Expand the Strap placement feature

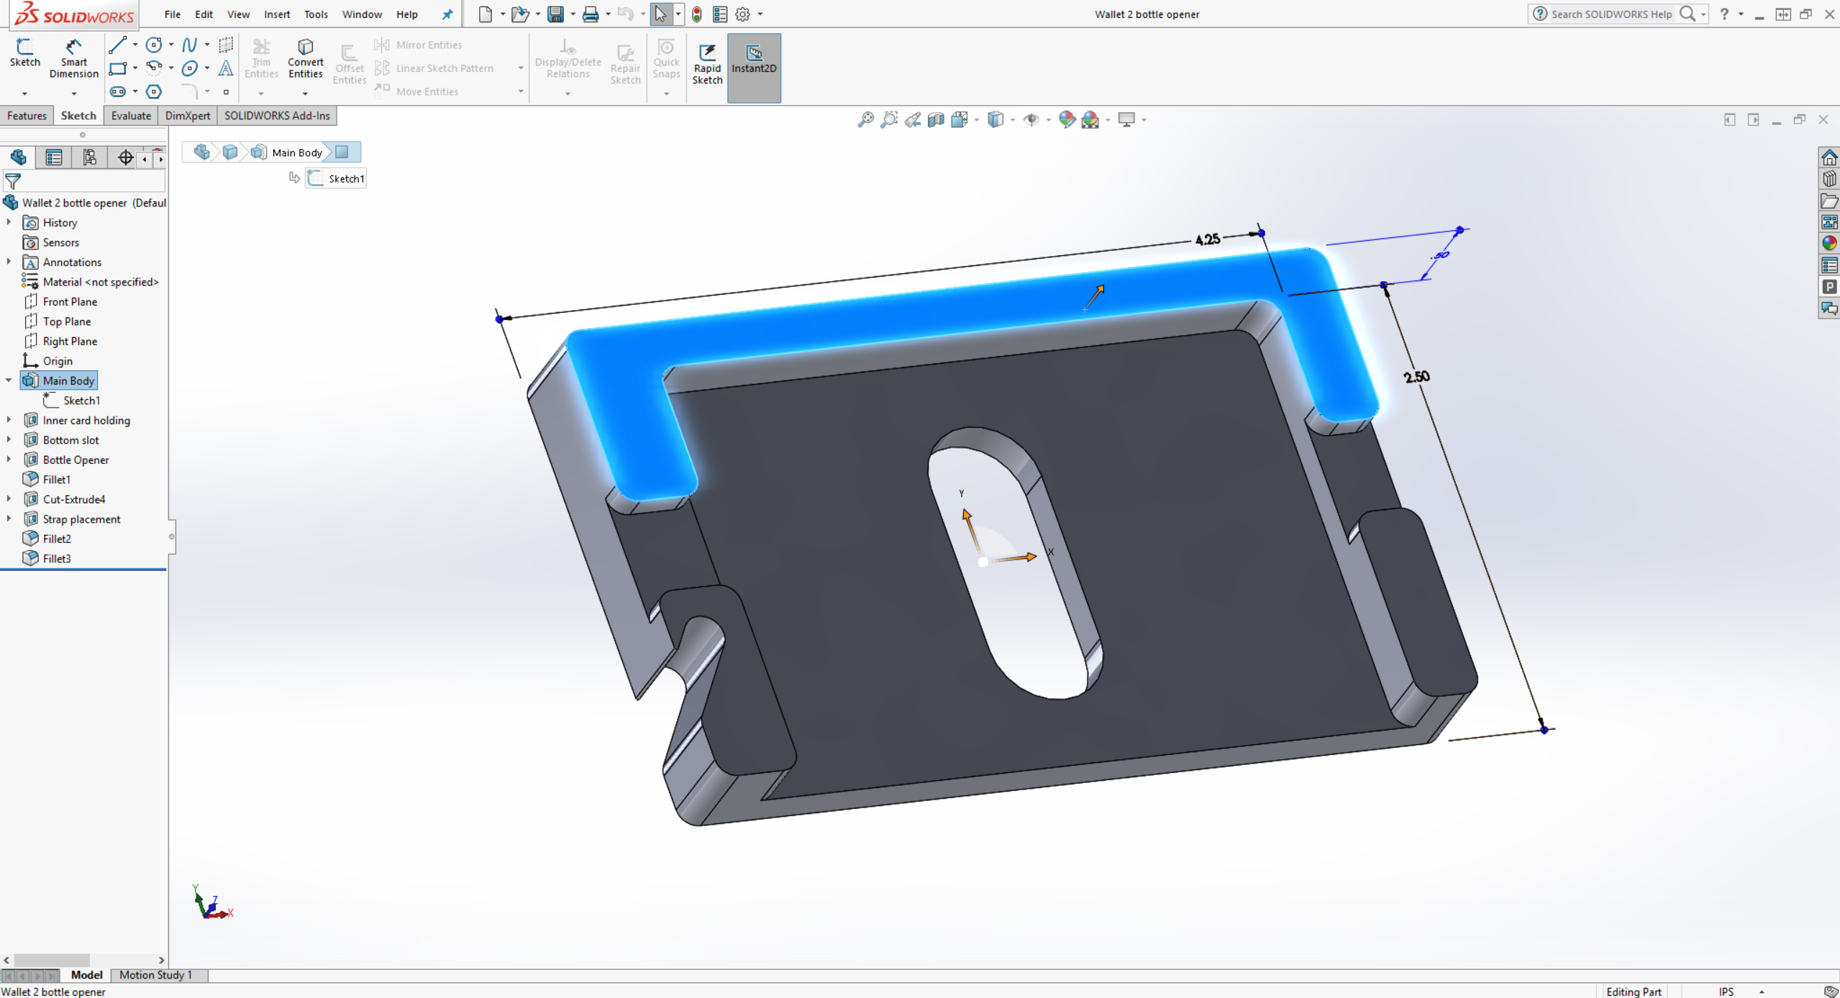(x=9, y=518)
